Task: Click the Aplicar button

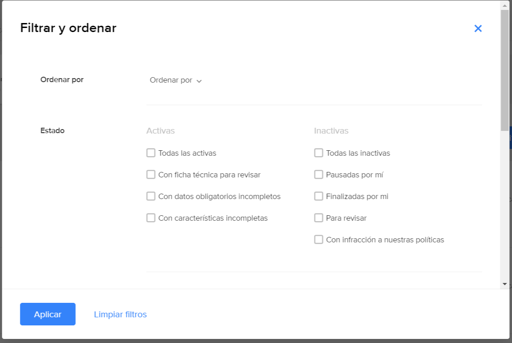Action: [48, 314]
